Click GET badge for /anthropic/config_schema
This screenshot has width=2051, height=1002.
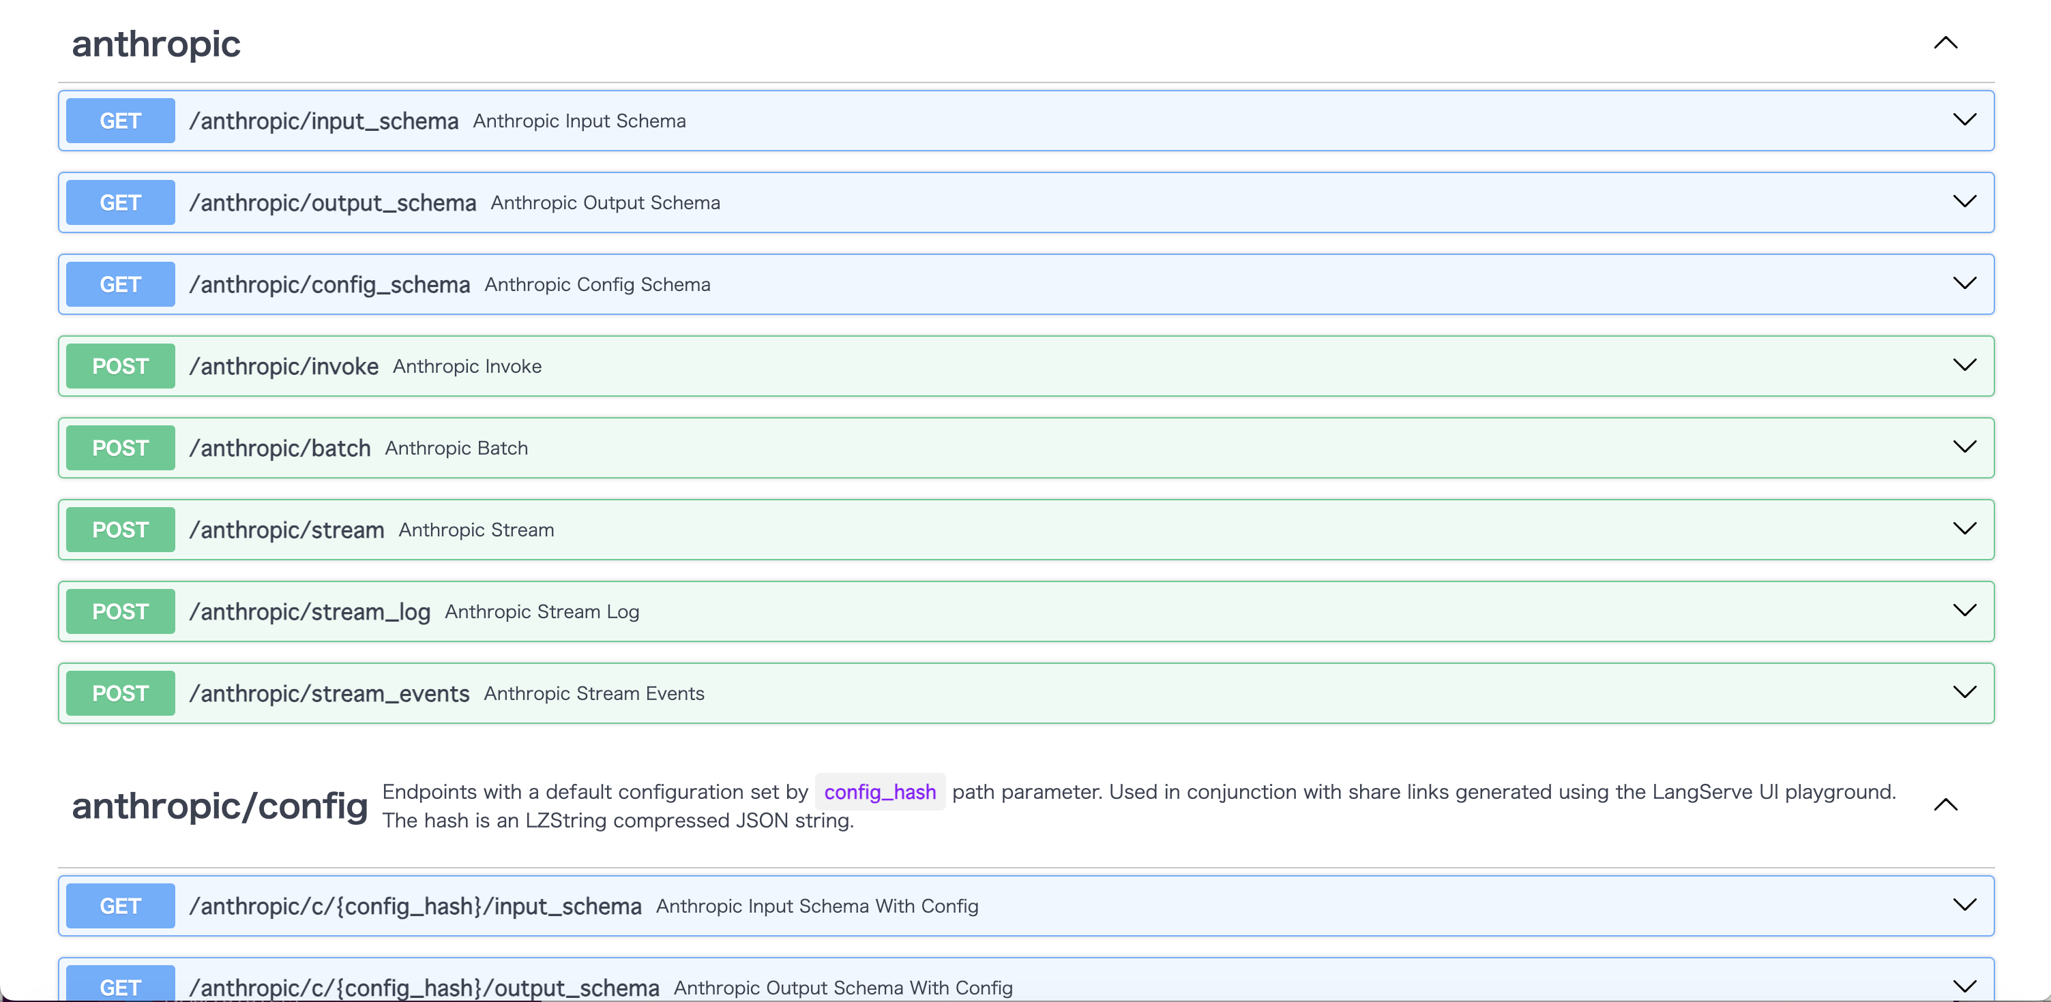pos(120,285)
